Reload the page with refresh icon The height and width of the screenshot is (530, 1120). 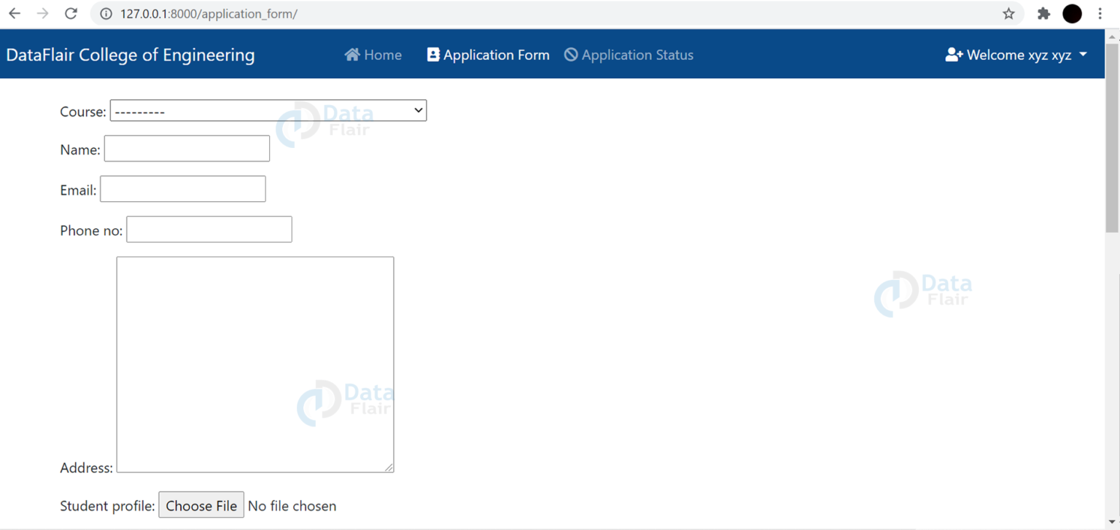pos(71,13)
